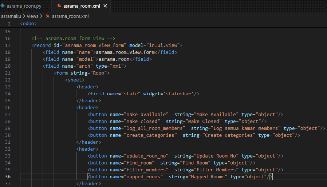Click the record id 'asrama_room_view_form' value
The height and width of the screenshot is (187, 327).
click(94, 45)
